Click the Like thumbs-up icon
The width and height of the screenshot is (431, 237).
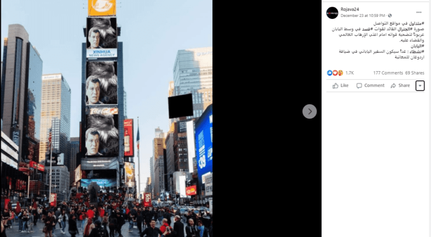pos(335,86)
